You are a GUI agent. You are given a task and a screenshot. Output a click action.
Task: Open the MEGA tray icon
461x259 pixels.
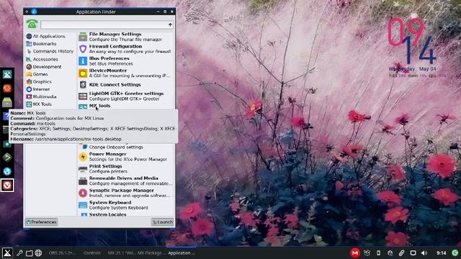point(355,253)
